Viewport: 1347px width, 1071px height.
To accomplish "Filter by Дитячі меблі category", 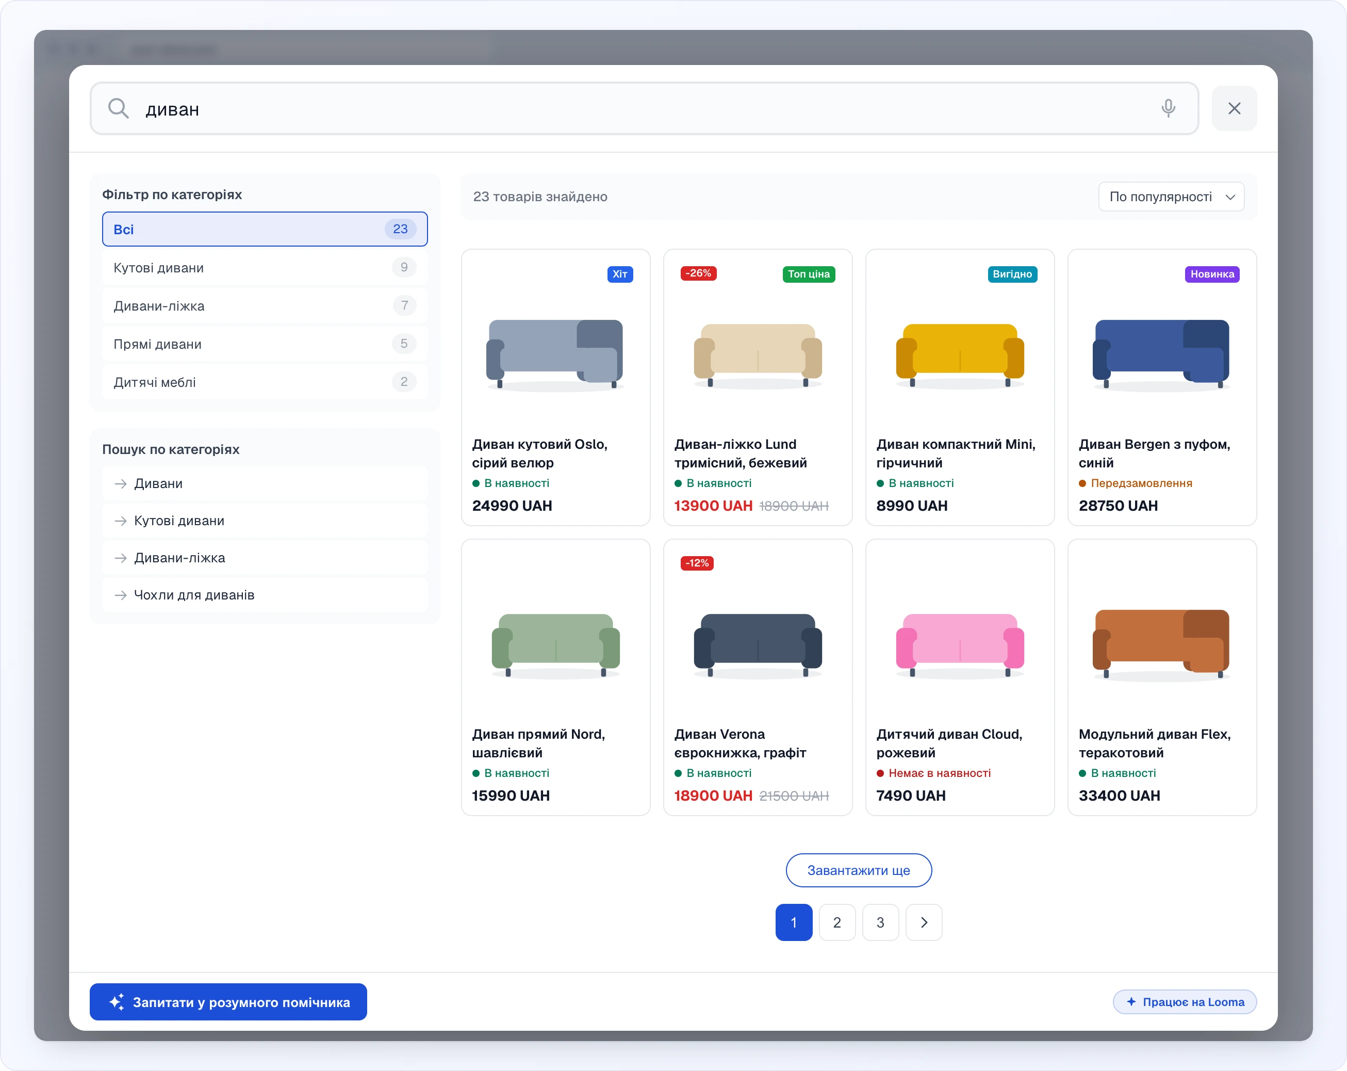I will 265,382.
